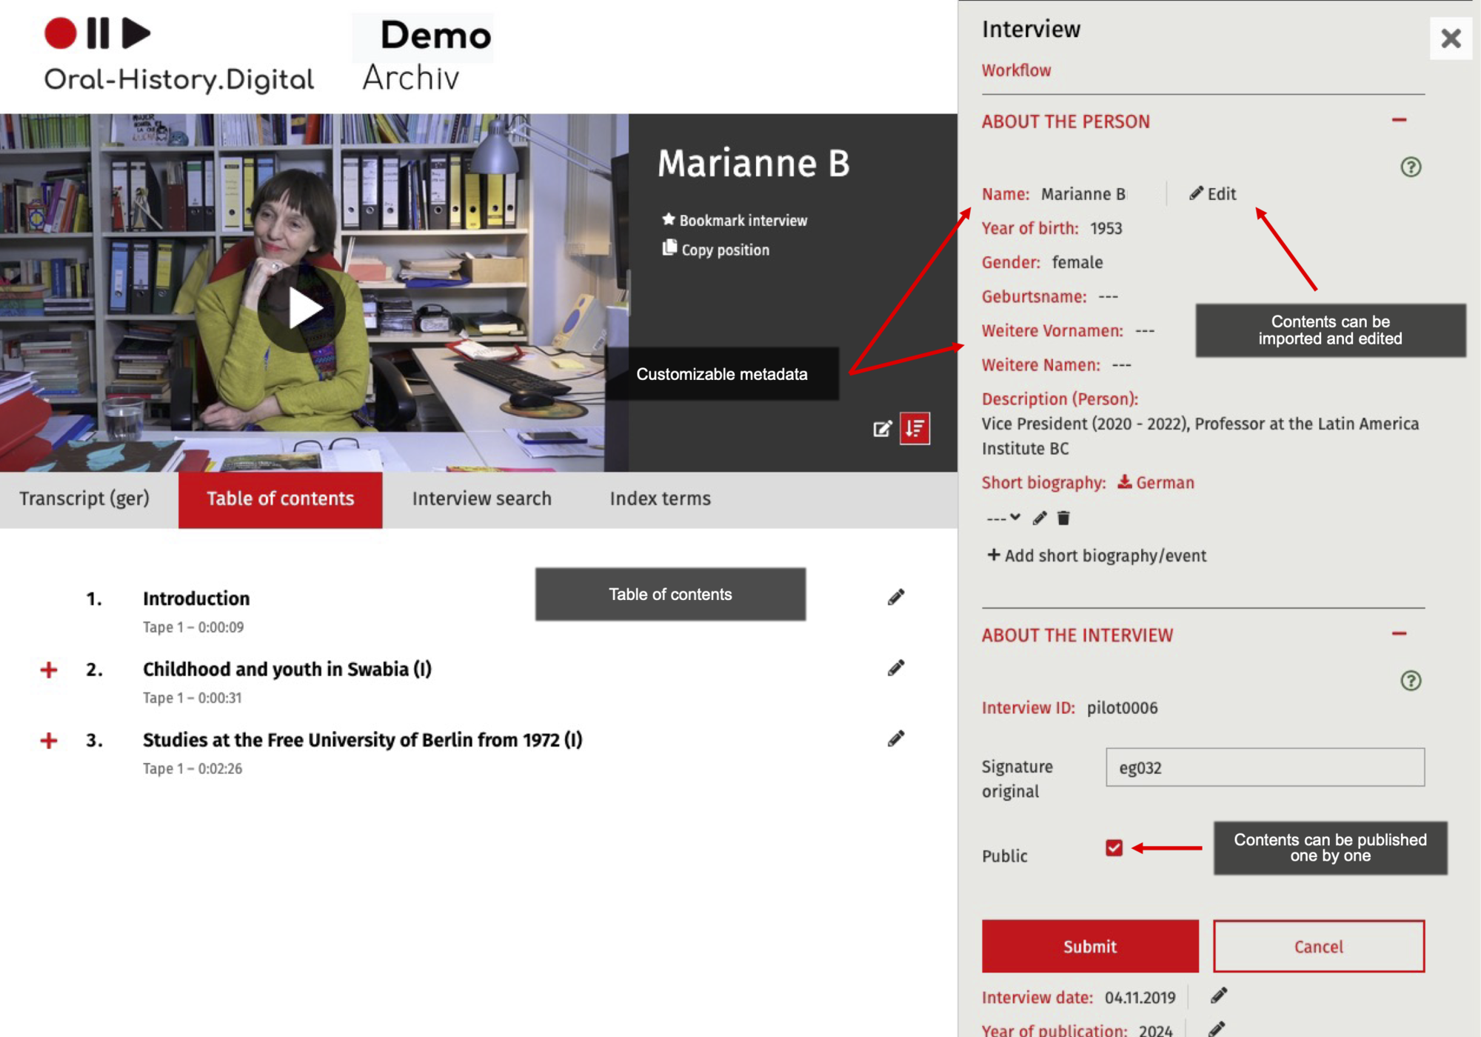
Task: Click the edit square icon in video panel
Action: click(x=881, y=429)
